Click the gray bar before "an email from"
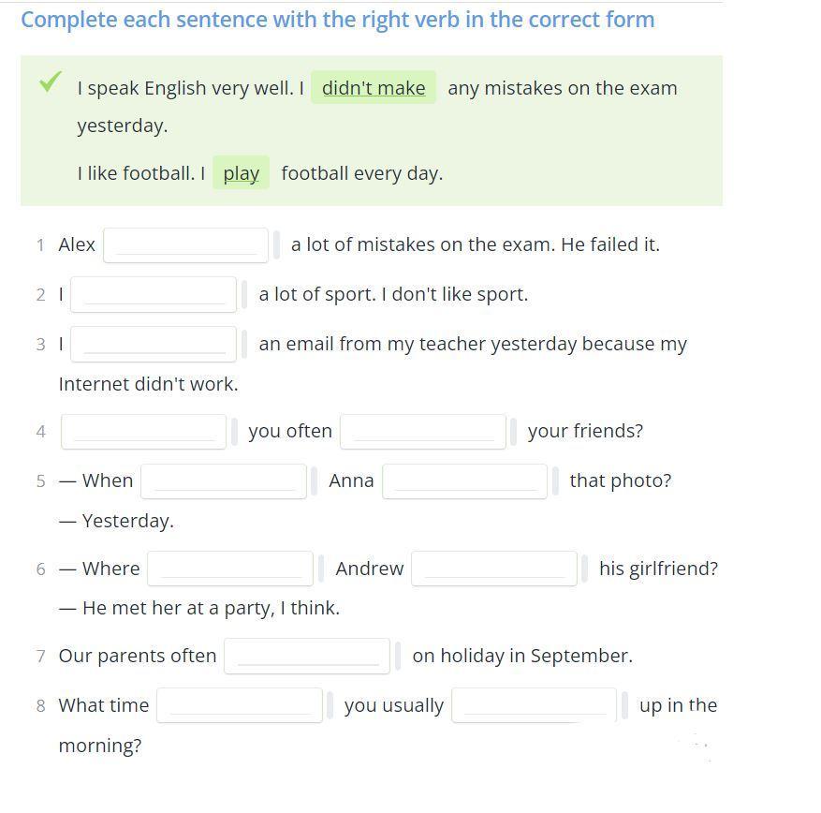Screen dimensions: 821x813 point(244,345)
